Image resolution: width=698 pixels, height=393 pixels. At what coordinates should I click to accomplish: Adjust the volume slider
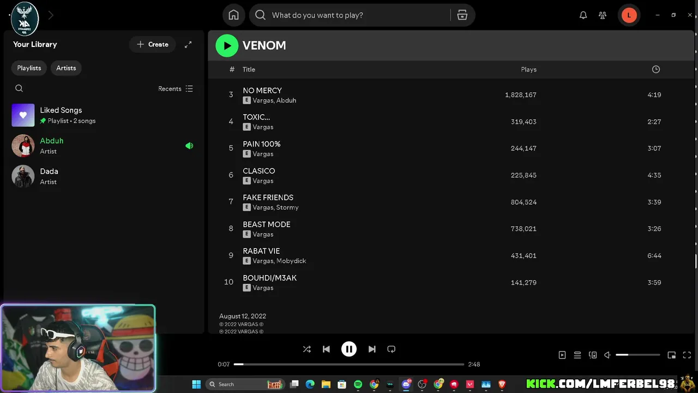(637, 355)
